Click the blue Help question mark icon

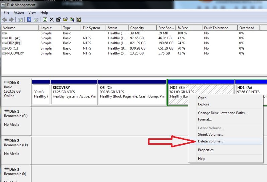[29, 20]
